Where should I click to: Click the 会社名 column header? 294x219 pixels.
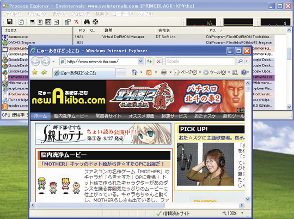click(x=180, y=31)
